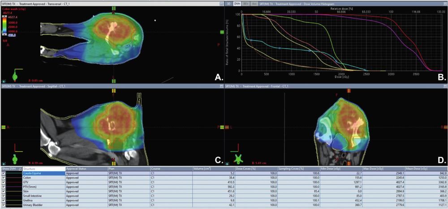Click the patient orientation figure in Transversal view
This screenshot has width=448, height=209.
coord(15,77)
